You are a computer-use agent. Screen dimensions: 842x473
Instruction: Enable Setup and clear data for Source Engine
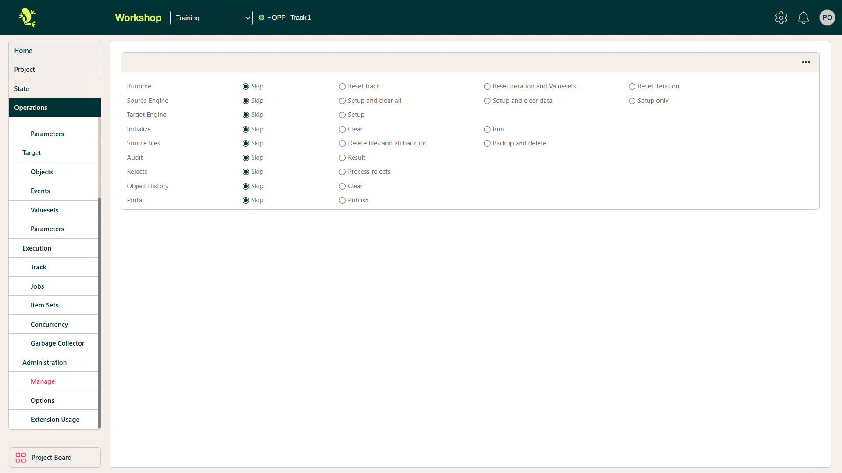click(487, 101)
